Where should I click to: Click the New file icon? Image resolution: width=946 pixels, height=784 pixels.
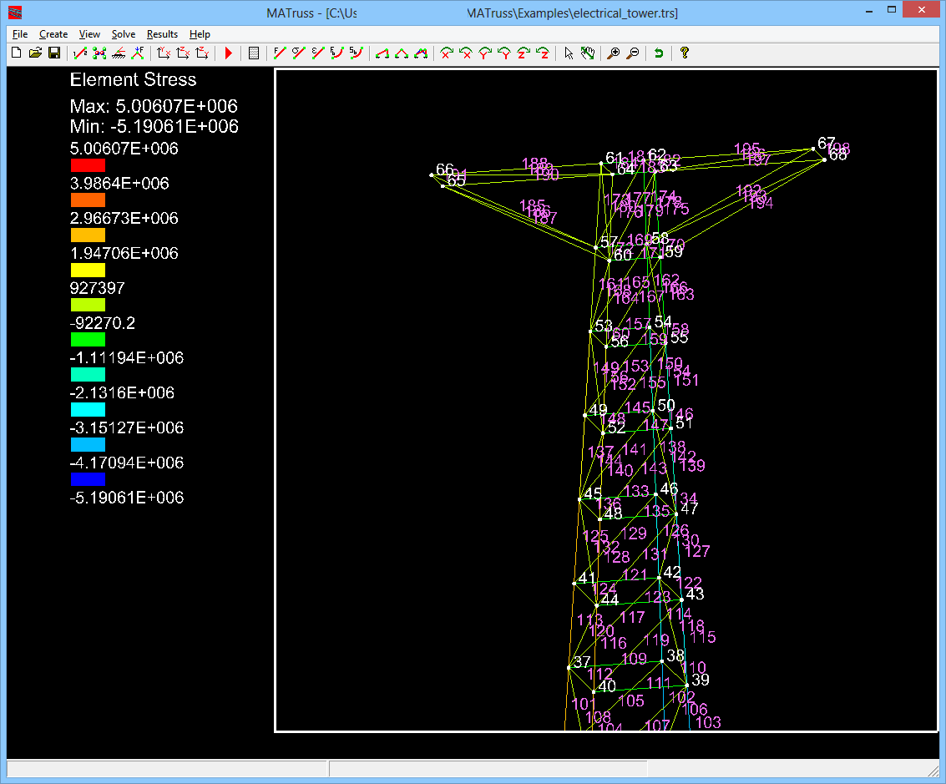[16, 53]
